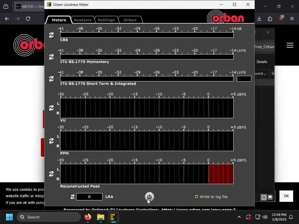
Task: Click the LRA value field
Action: click(x=89, y=197)
